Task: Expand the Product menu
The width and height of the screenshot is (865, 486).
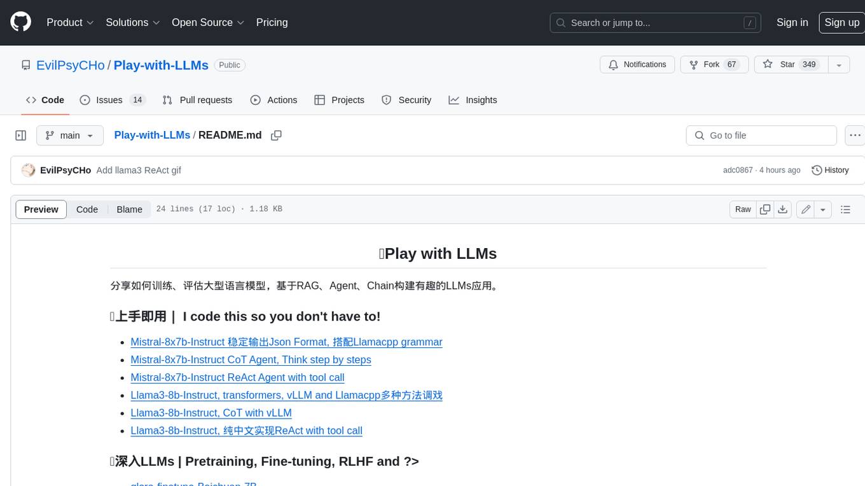Action: [70, 22]
